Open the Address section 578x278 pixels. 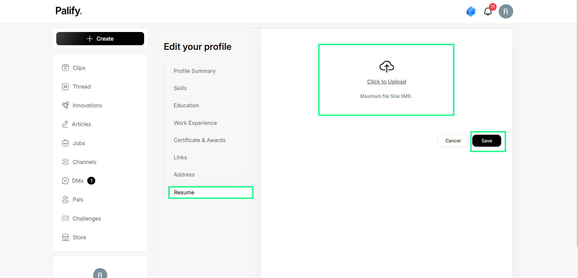pos(184,175)
